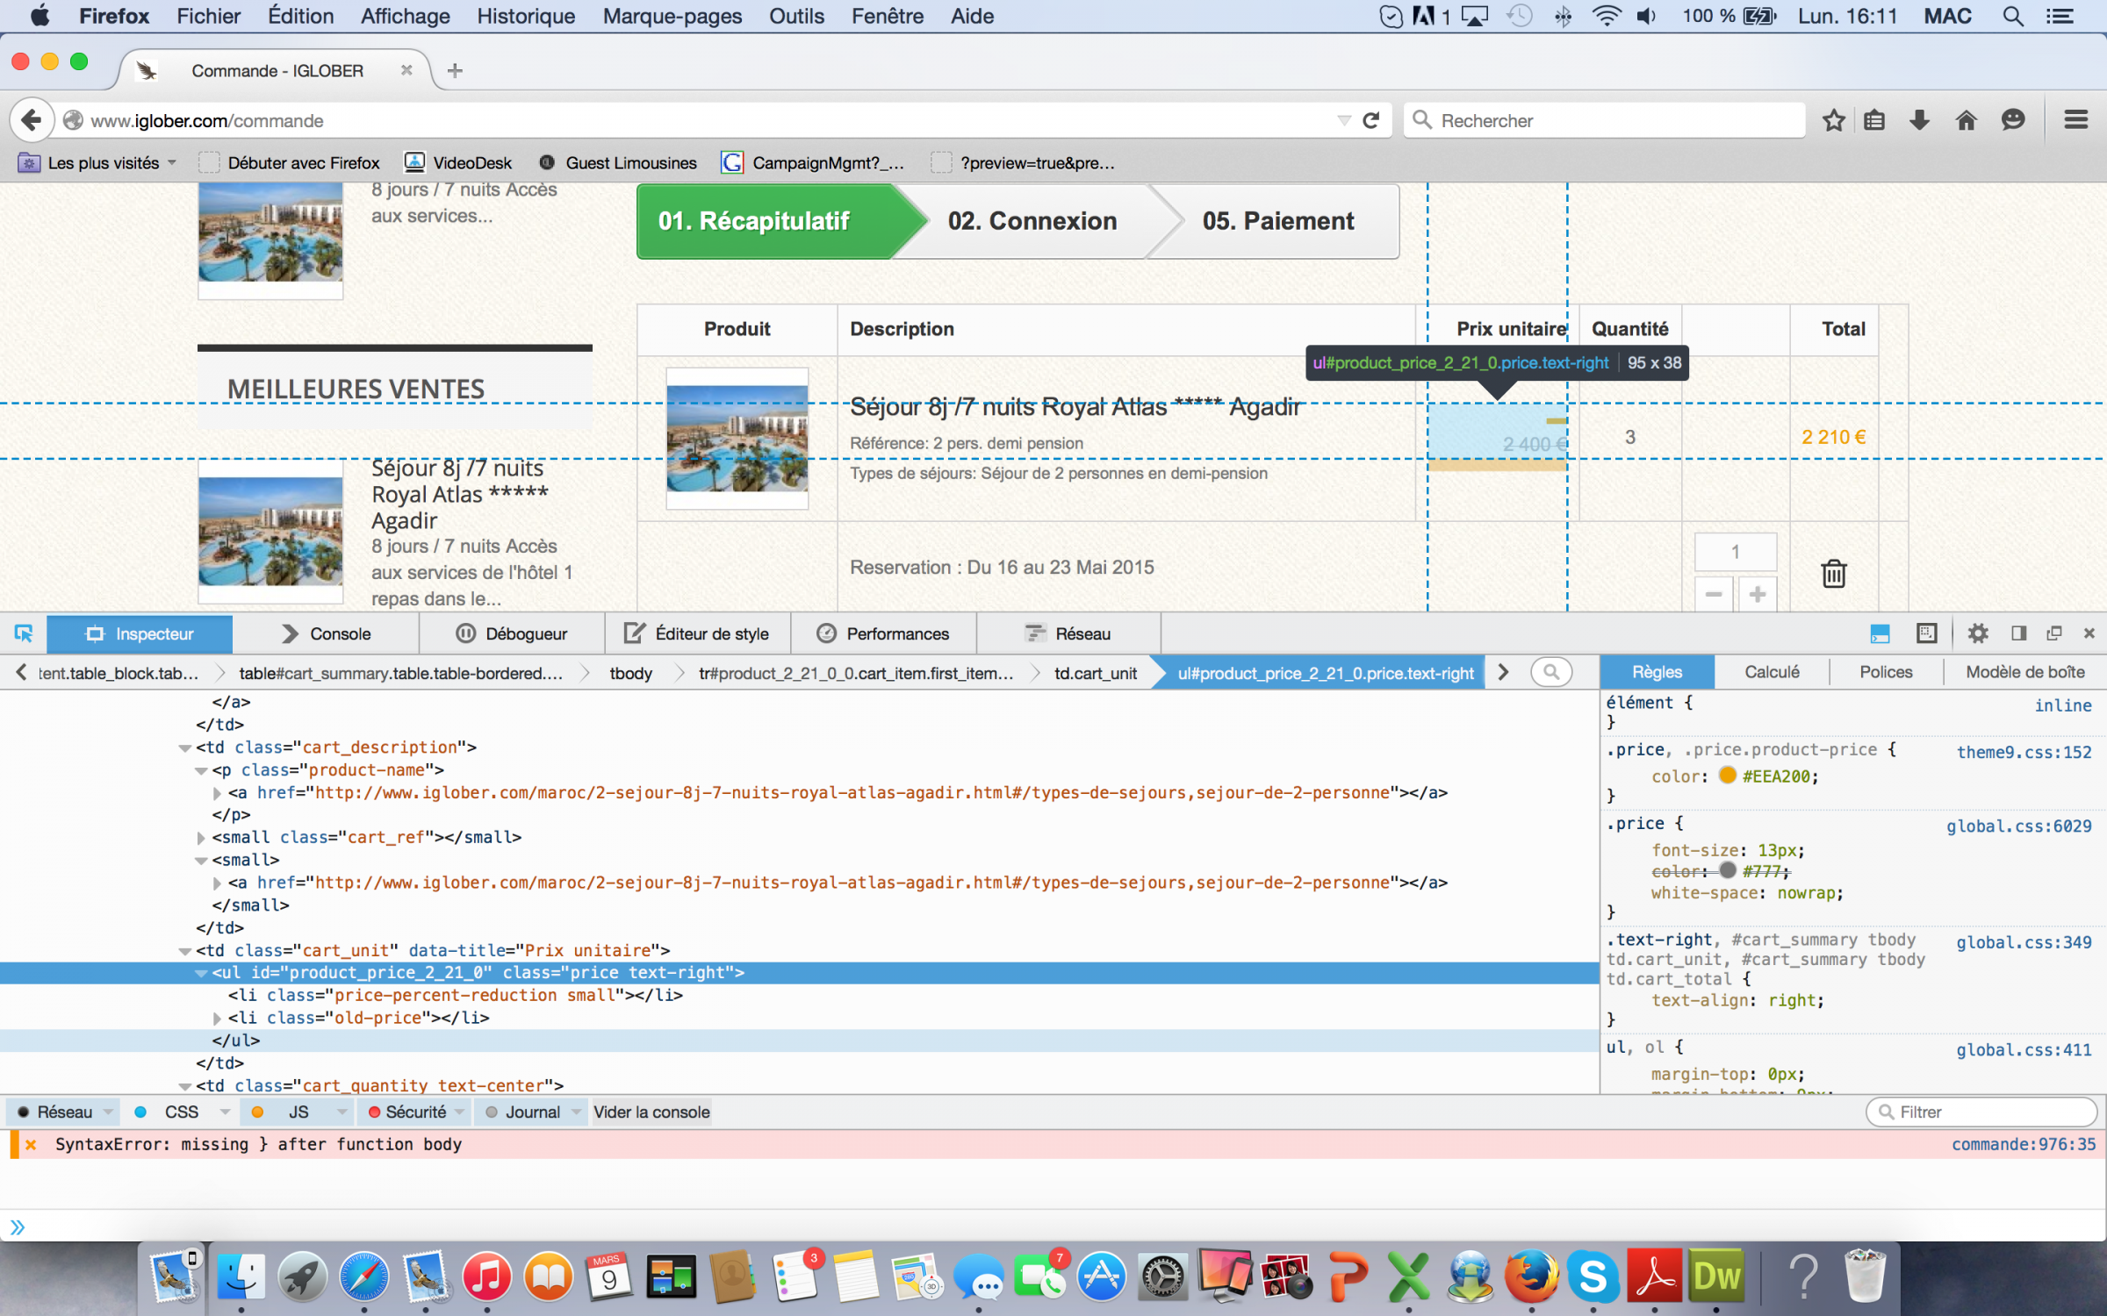The width and height of the screenshot is (2107, 1316).
Task: Expand the cart_description td node
Action: (184, 748)
